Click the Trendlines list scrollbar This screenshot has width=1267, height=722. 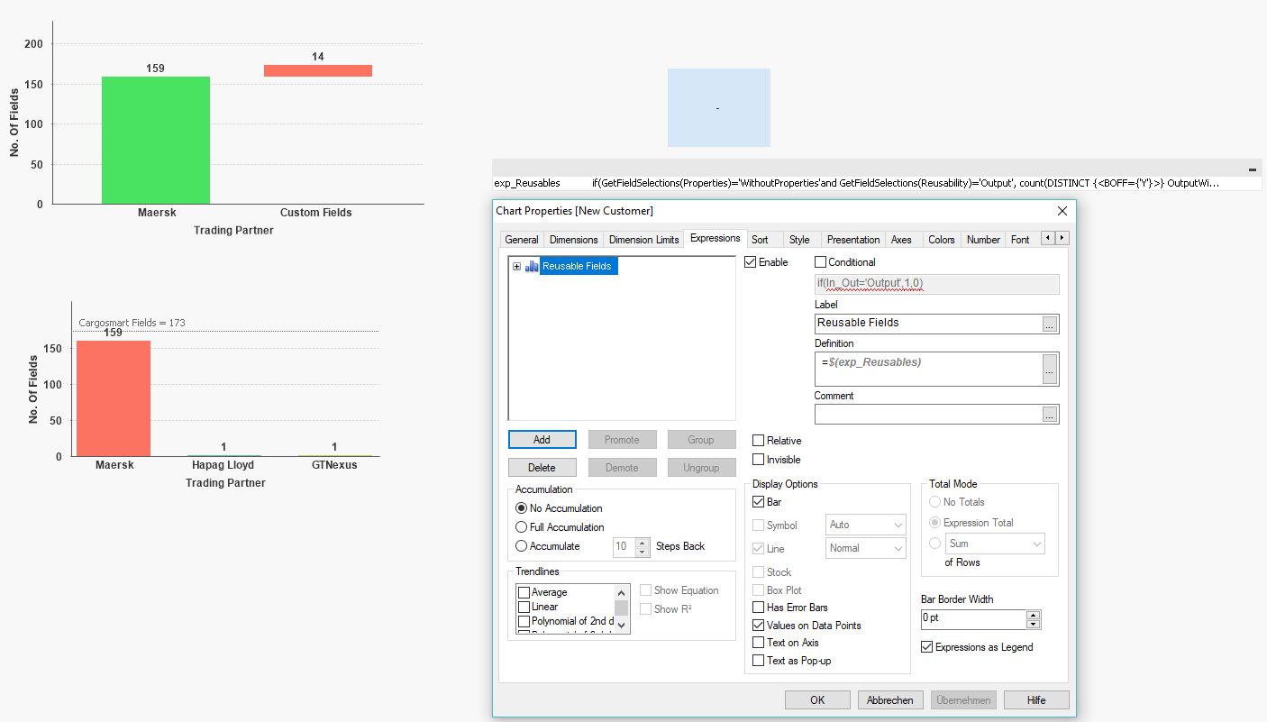click(622, 609)
